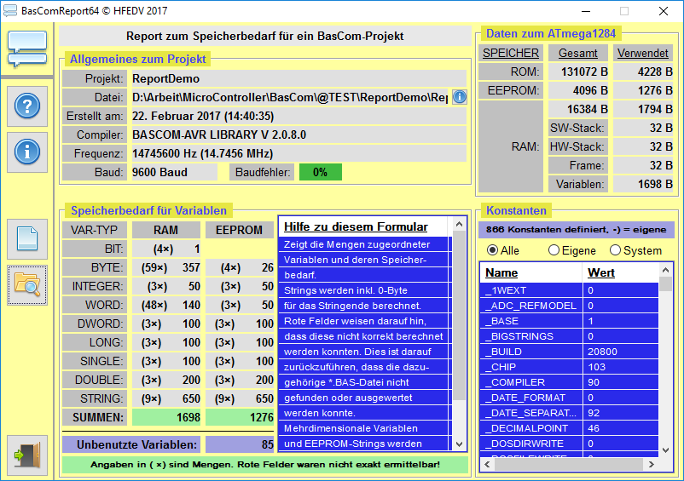The width and height of the screenshot is (684, 481).
Task: Click the '866 Konstanten definiert' status label
Action: [577, 229]
